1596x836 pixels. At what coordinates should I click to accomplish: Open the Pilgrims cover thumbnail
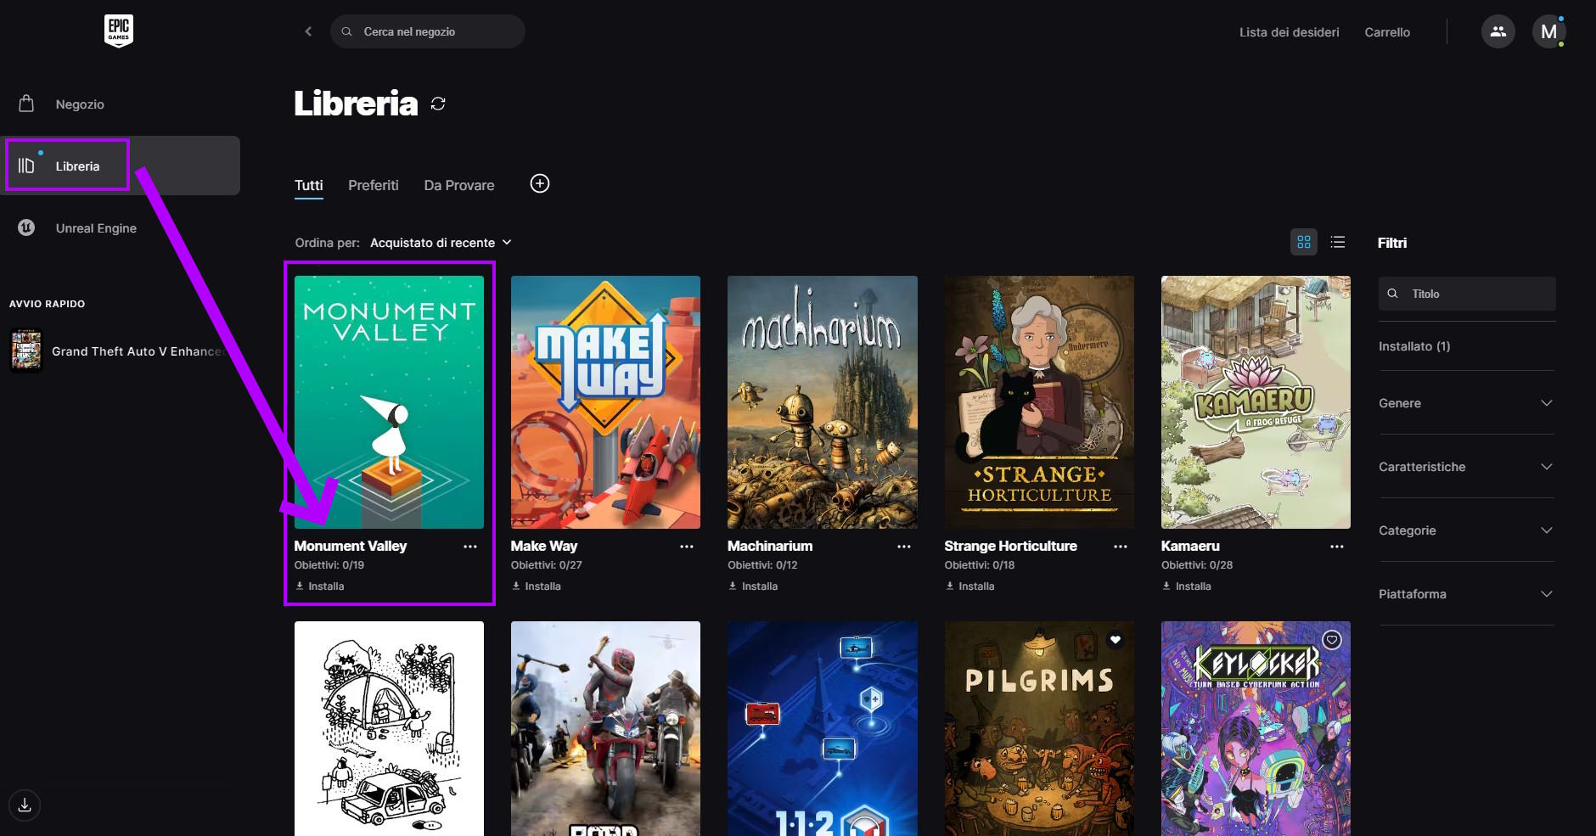[x=1039, y=728]
